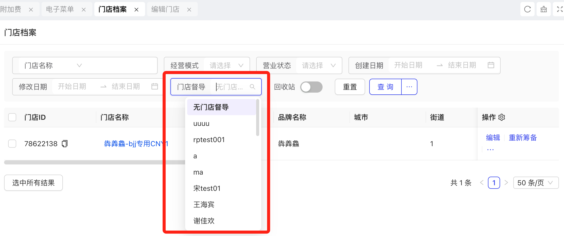564x236 pixels.
Task: Select the checkbox for store 78622138
Action: pos(12,144)
